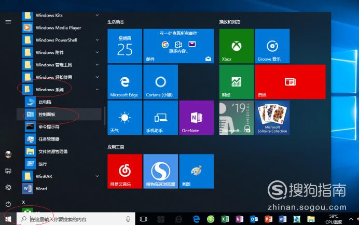Expand the Windows 附件 folder
Image resolution: width=359 pixels, height=225 pixels.
pos(59,52)
